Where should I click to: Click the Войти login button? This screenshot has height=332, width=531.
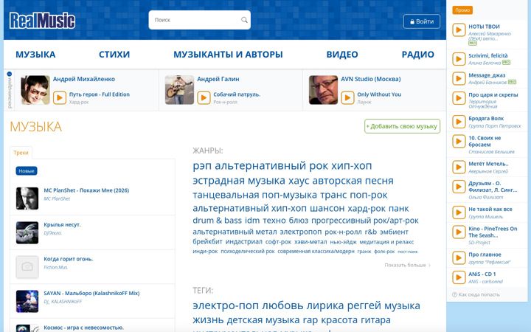(422, 21)
